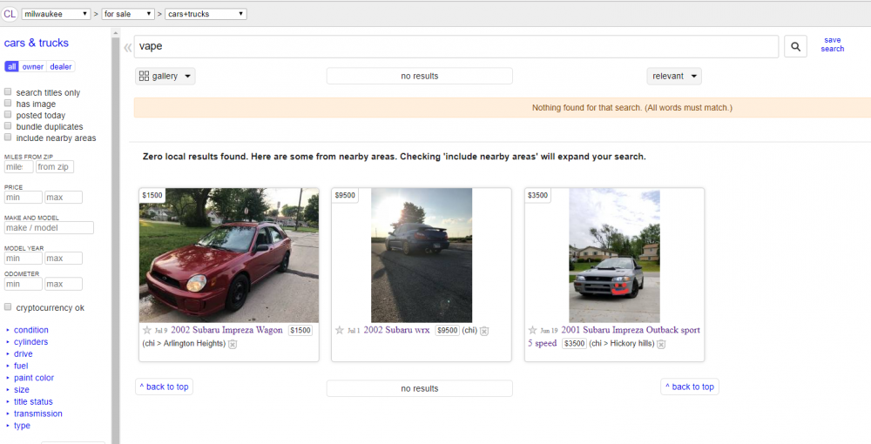
Task: Click the magnifying glass search button
Action: pyautogui.click(x=795, y=47)
